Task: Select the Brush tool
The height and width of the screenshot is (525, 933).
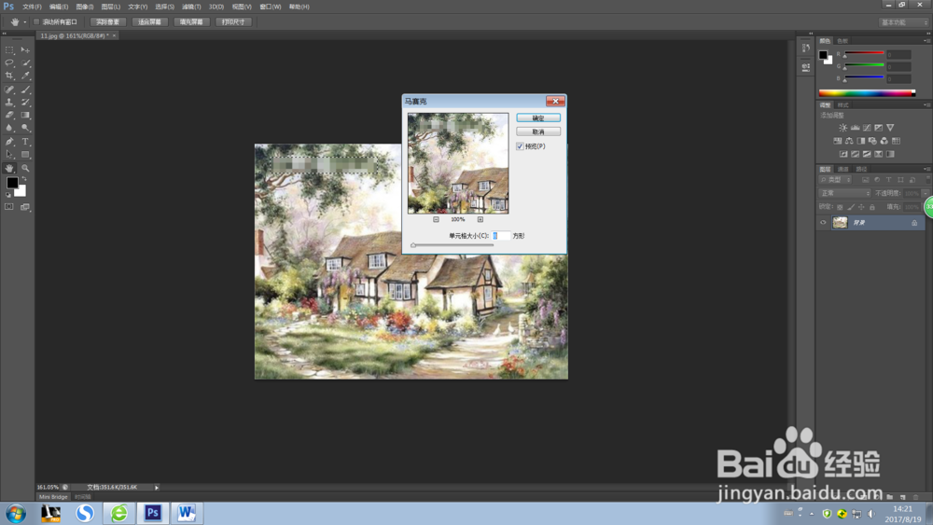Action: click(25, 90)
